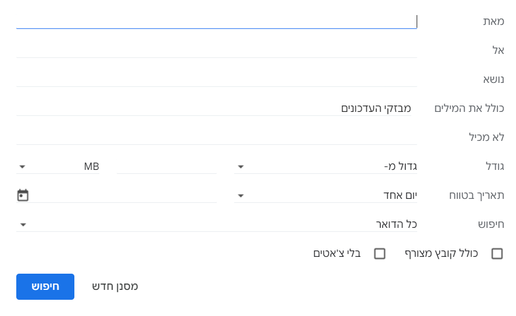The height and width of the screenshot is (316, 516).
Task: Click the size number input beside MB
Action: coord(167,166)
